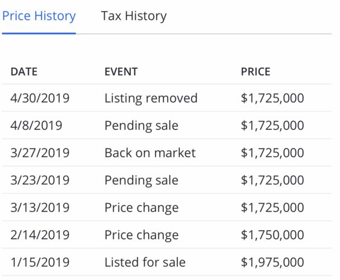Select the 3/13/2019 date entry

[40, 208]
